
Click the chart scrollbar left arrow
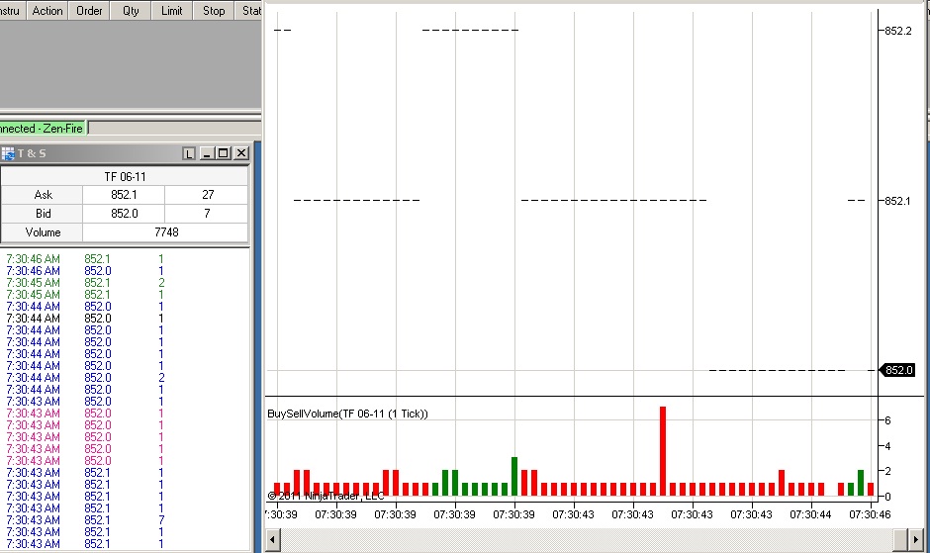click(273, 540)
